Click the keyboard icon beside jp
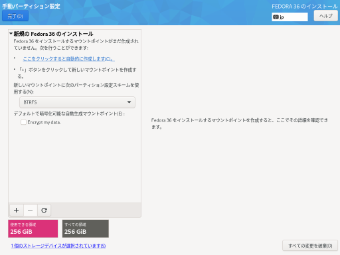 [x=276, y=17]
